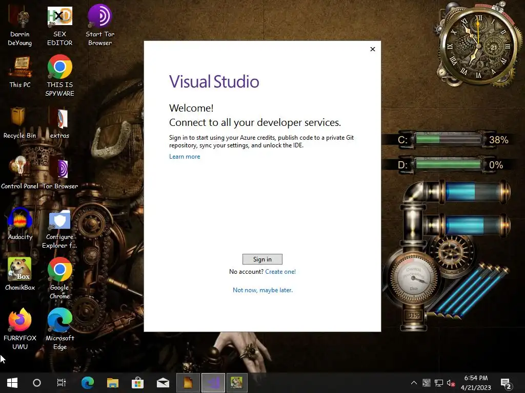
Task: Show hidden system tray icons
Action: (414, 383)
